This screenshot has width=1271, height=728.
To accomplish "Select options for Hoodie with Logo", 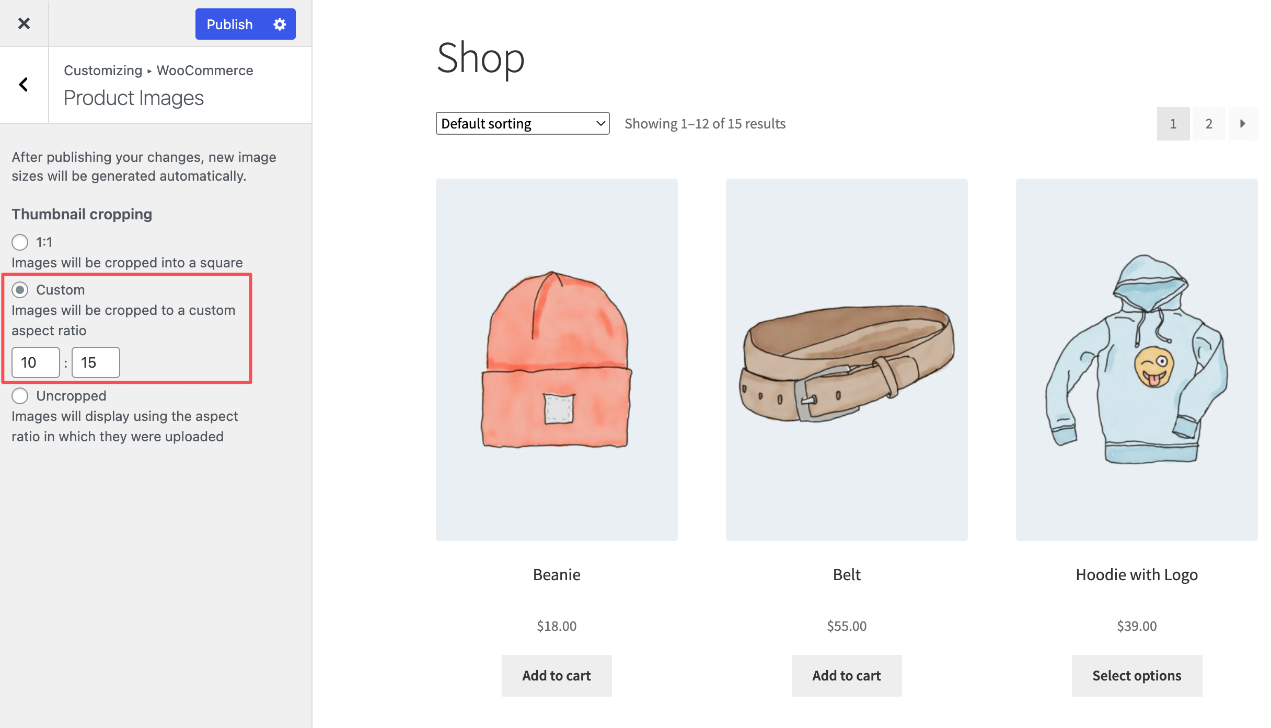I will [1137, 675].
